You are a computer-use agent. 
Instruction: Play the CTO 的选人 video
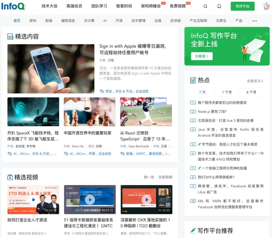pyautogui.click(x=33, y=200)
